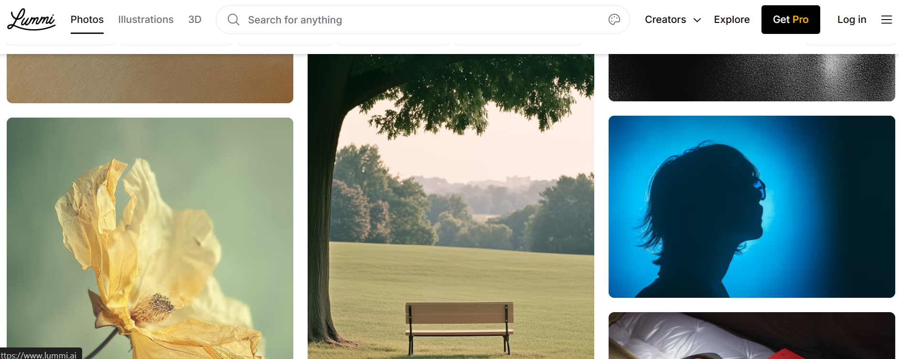Click the lummi.ai status bar URL
Viewport: 899px width, 359px height.
click(x=41, y=354)
